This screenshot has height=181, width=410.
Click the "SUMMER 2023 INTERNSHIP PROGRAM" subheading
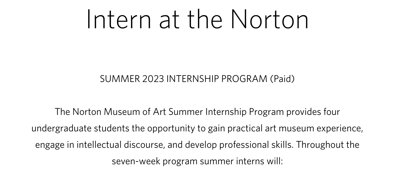[183, 79]
